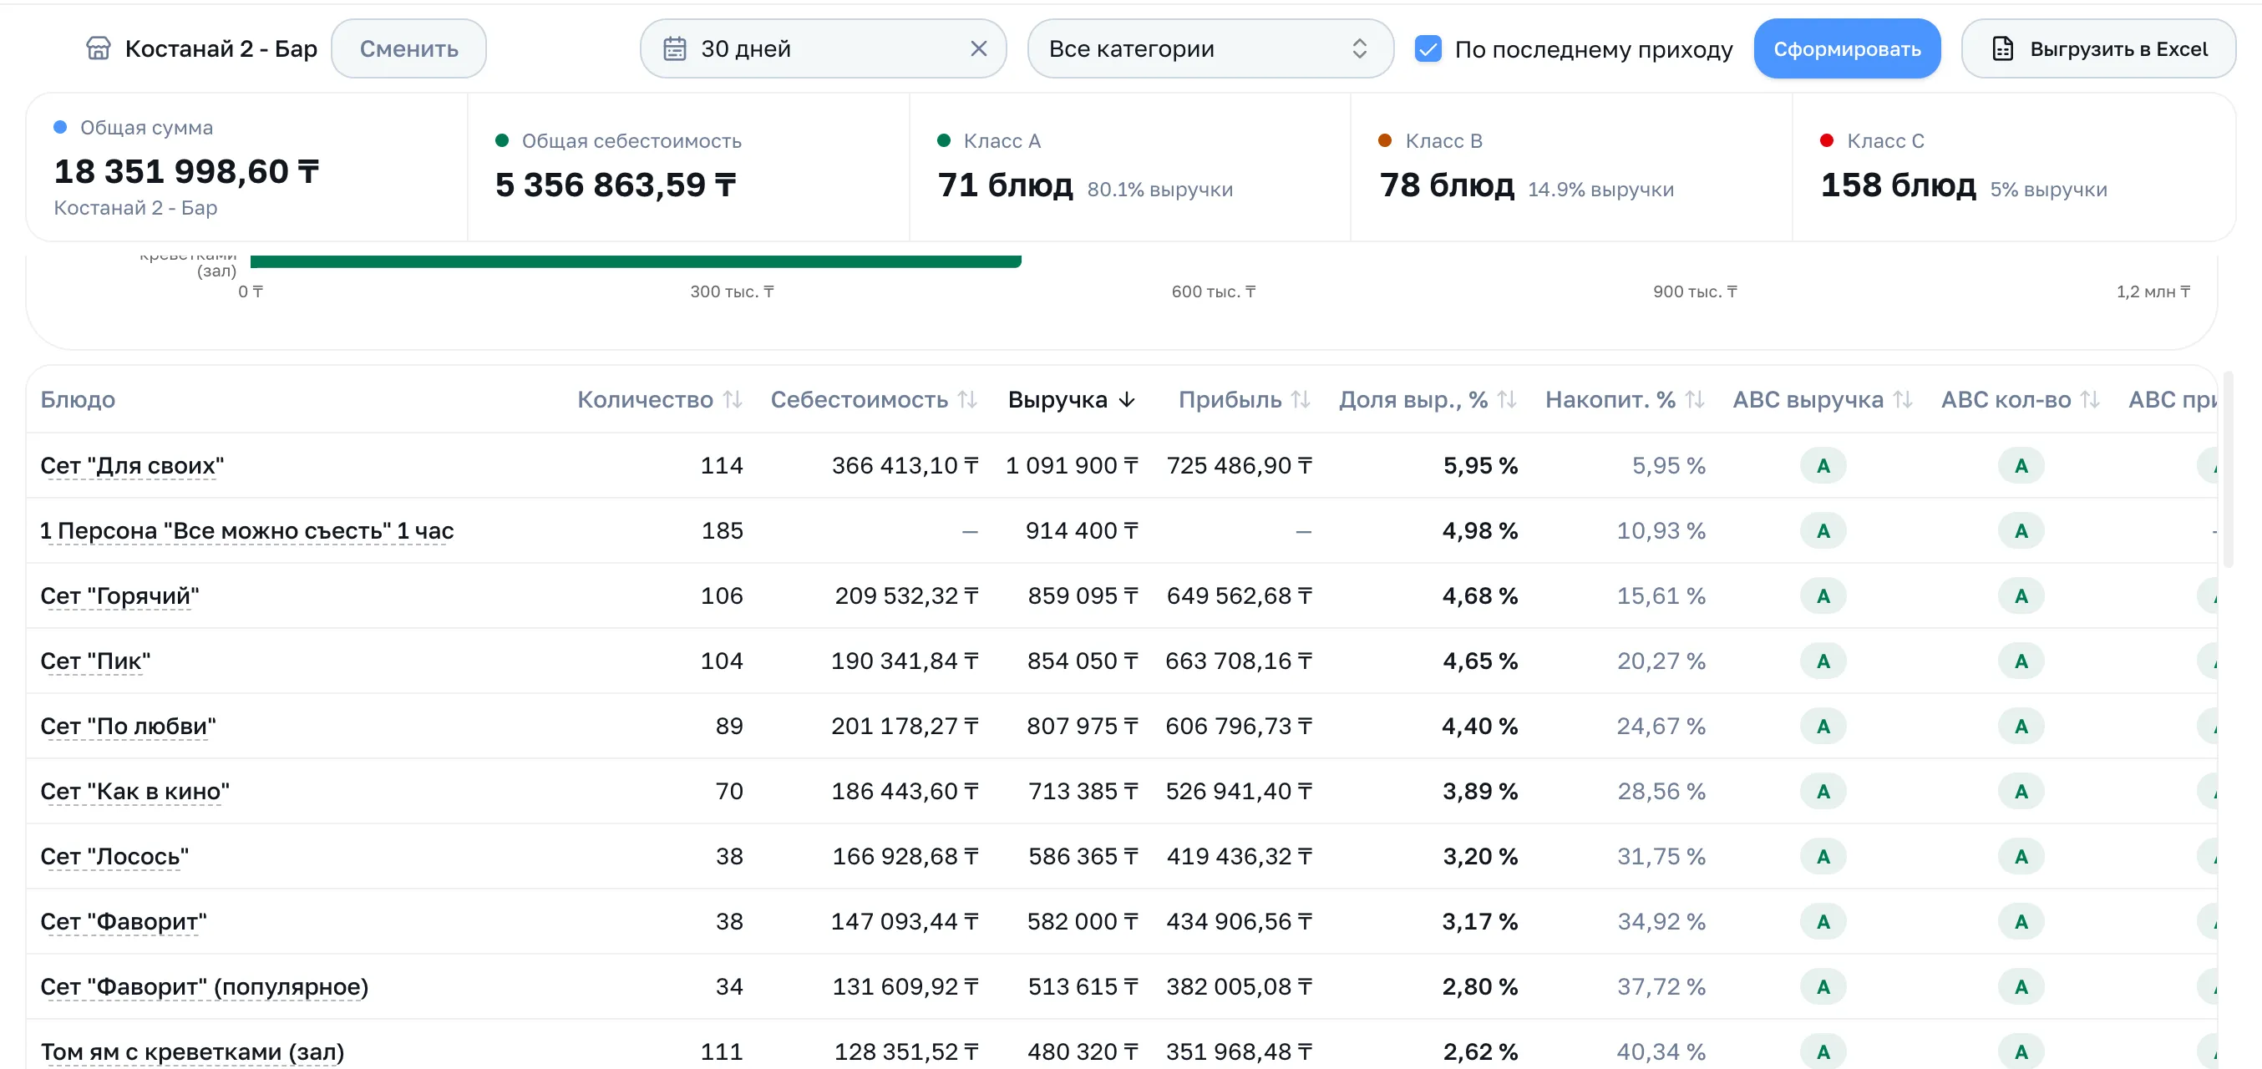This screenshot has width=2262, height=1069.
Task: Toggle the Выручка descending sort arrow
Action: tap(1127, 400)
